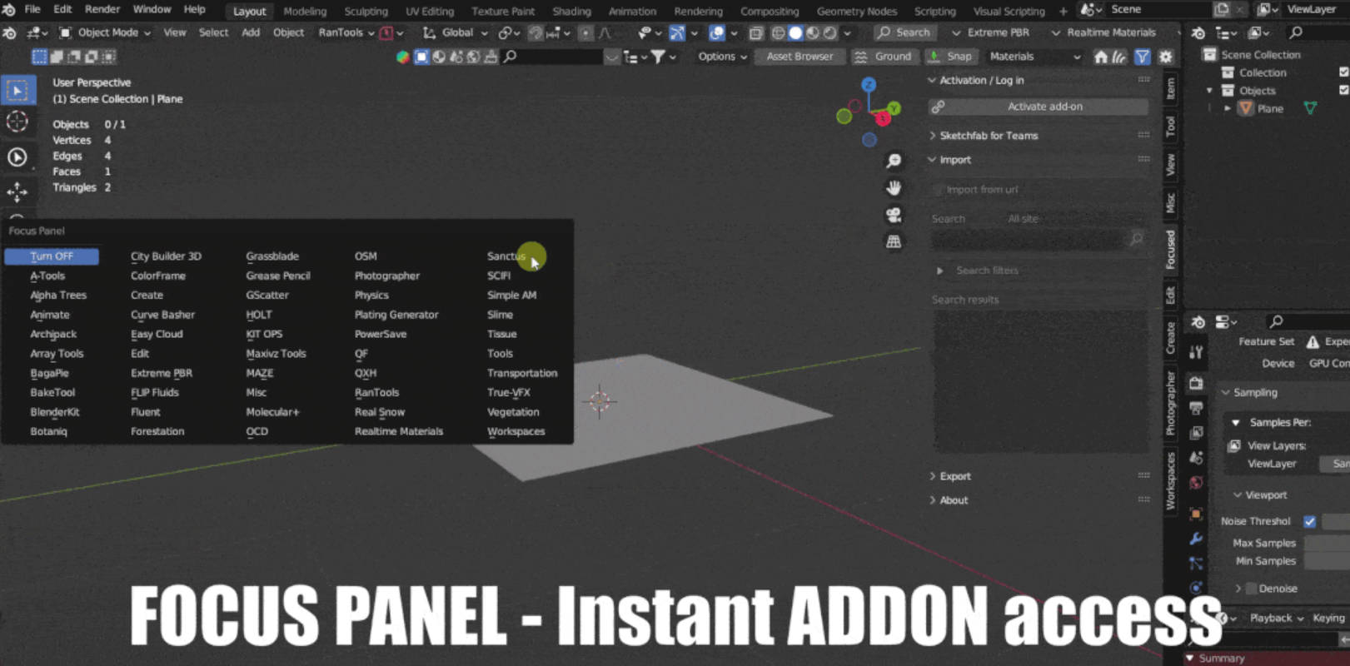Expand Plane object in outliner
The width and height of the screenshot is (1350, 666).
[1228, 108]
